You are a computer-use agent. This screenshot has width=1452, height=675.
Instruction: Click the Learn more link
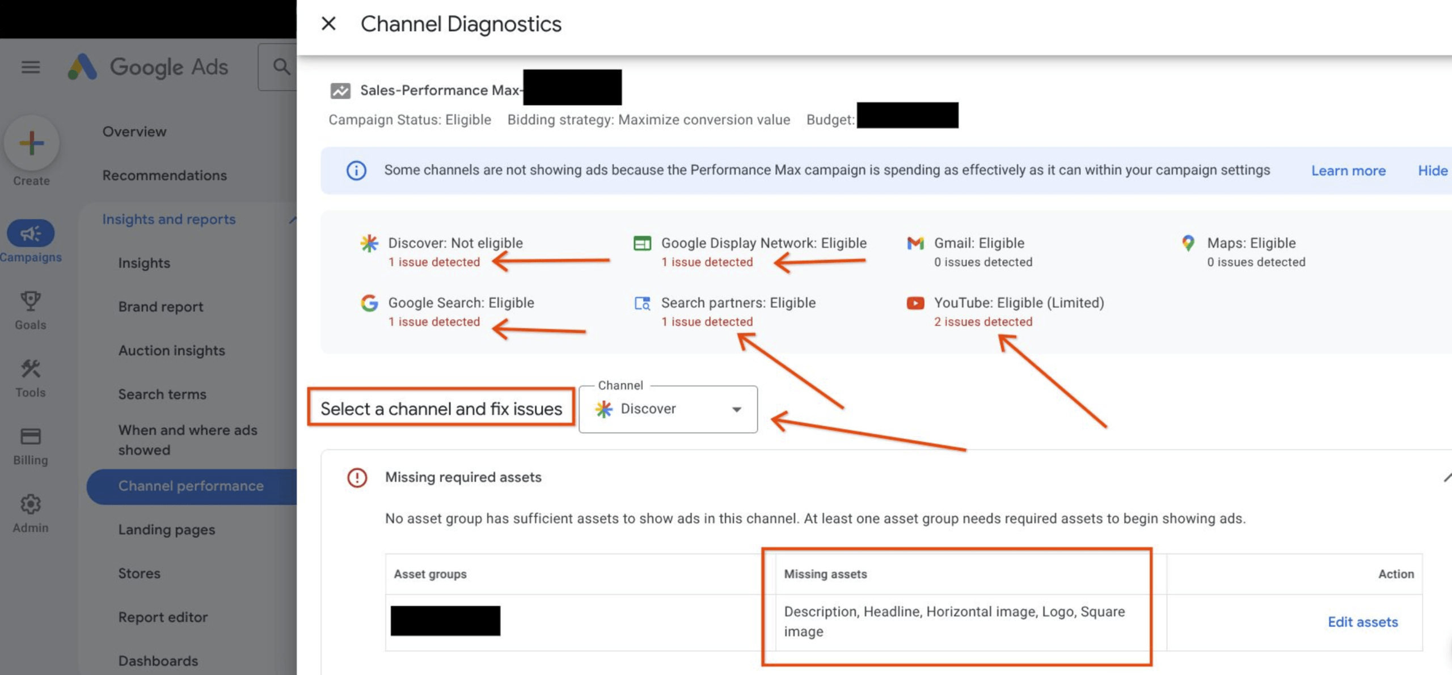click(x=1348, y=171)
